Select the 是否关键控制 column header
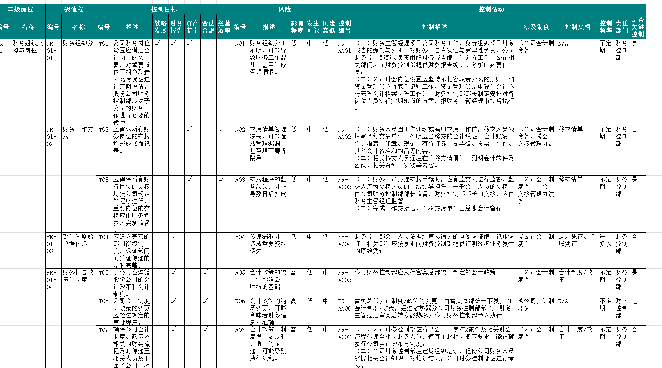The image size is (662, 368). tap(638, 27)
